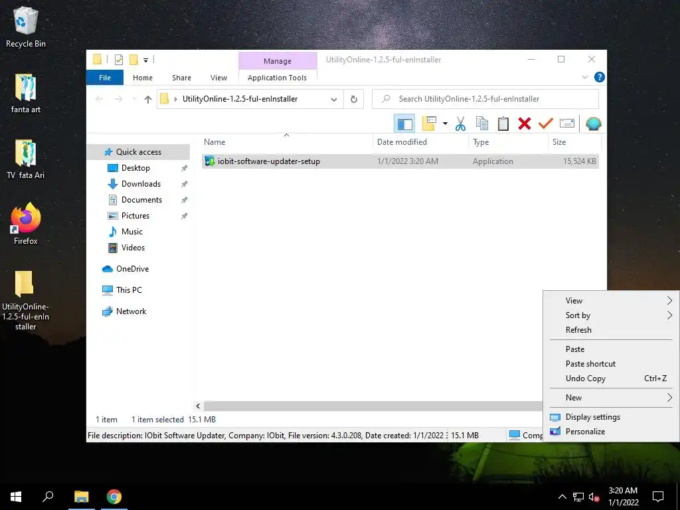The image size is (680, 510).
Task: Expand the Sort by submenu in context menu
Action: click(x=611, y=315)
